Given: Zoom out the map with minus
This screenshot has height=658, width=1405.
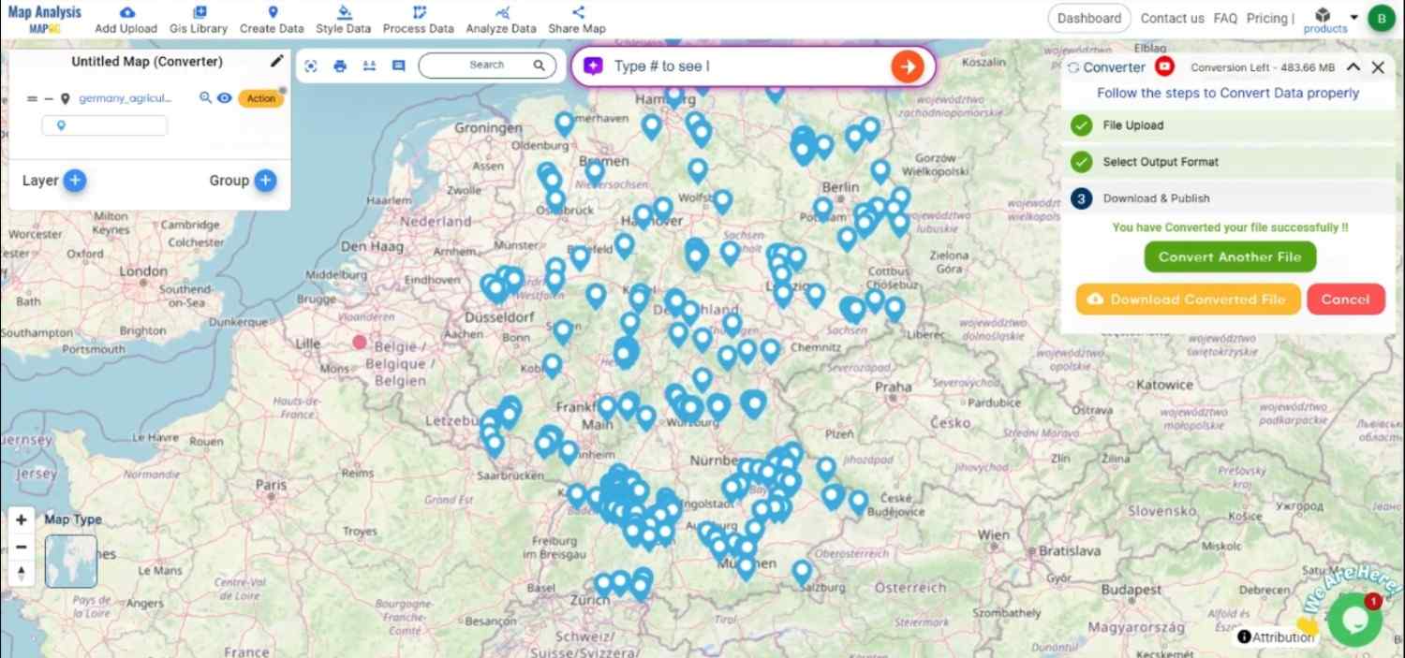Looking at the screenshot, I should click(x=22, y=547).
